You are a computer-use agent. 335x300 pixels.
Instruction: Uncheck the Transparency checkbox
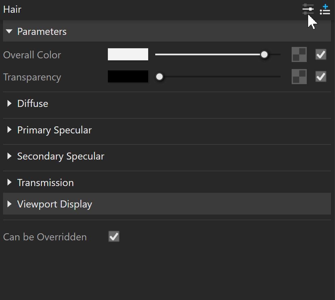321,77
